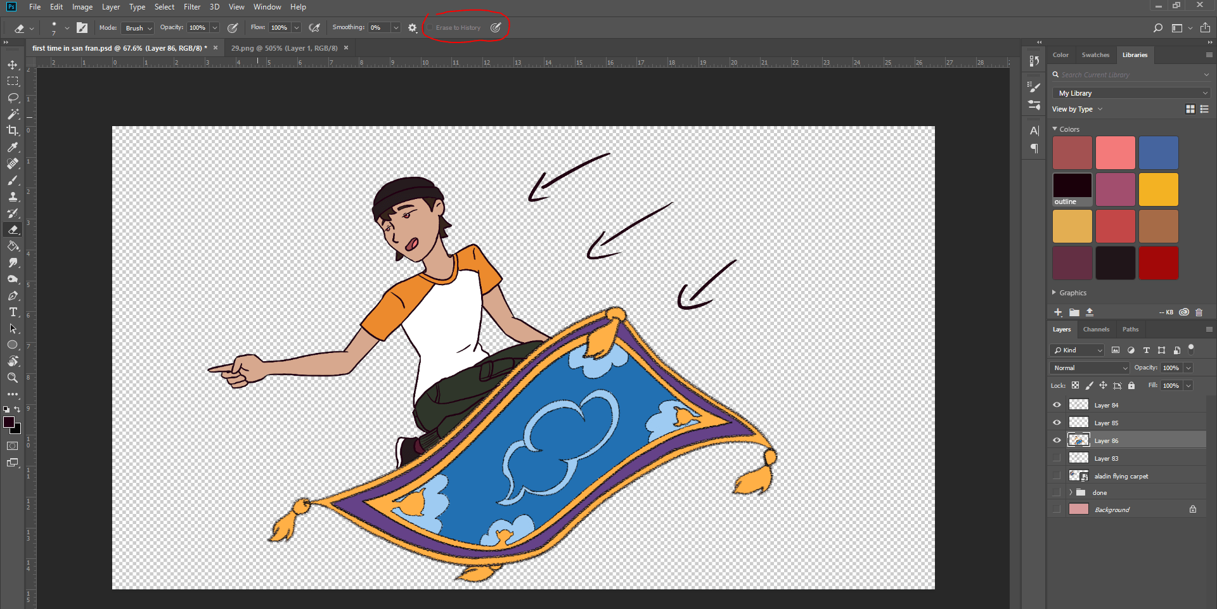Open the blend Mode dropdown in options bar
Image resolution: width=1217 pixels, height=609 pixels.
coord(138,27)
